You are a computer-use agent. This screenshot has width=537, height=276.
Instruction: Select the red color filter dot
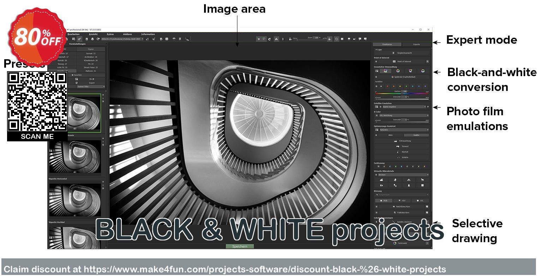[x=387, y=86]
